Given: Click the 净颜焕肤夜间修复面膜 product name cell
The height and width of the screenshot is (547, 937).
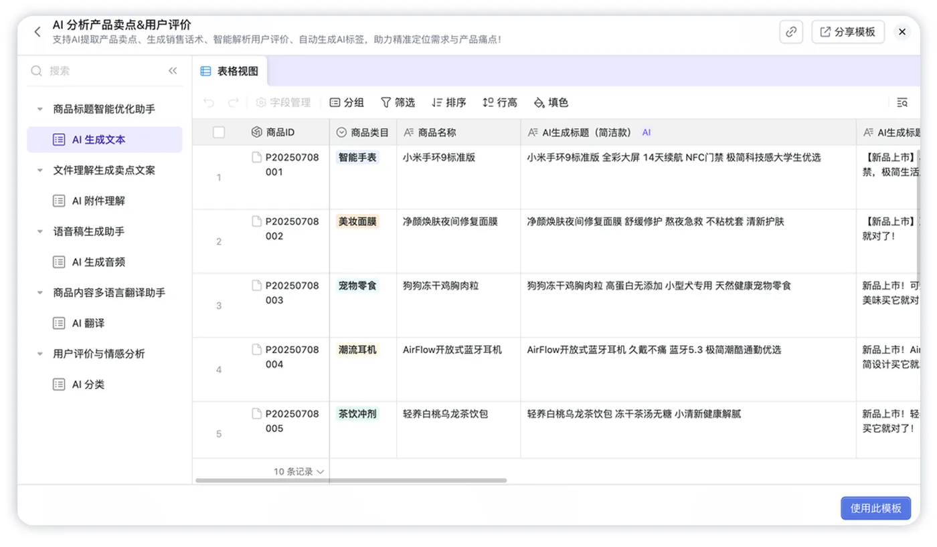Looking at the screenshot, I should [458, 241].
